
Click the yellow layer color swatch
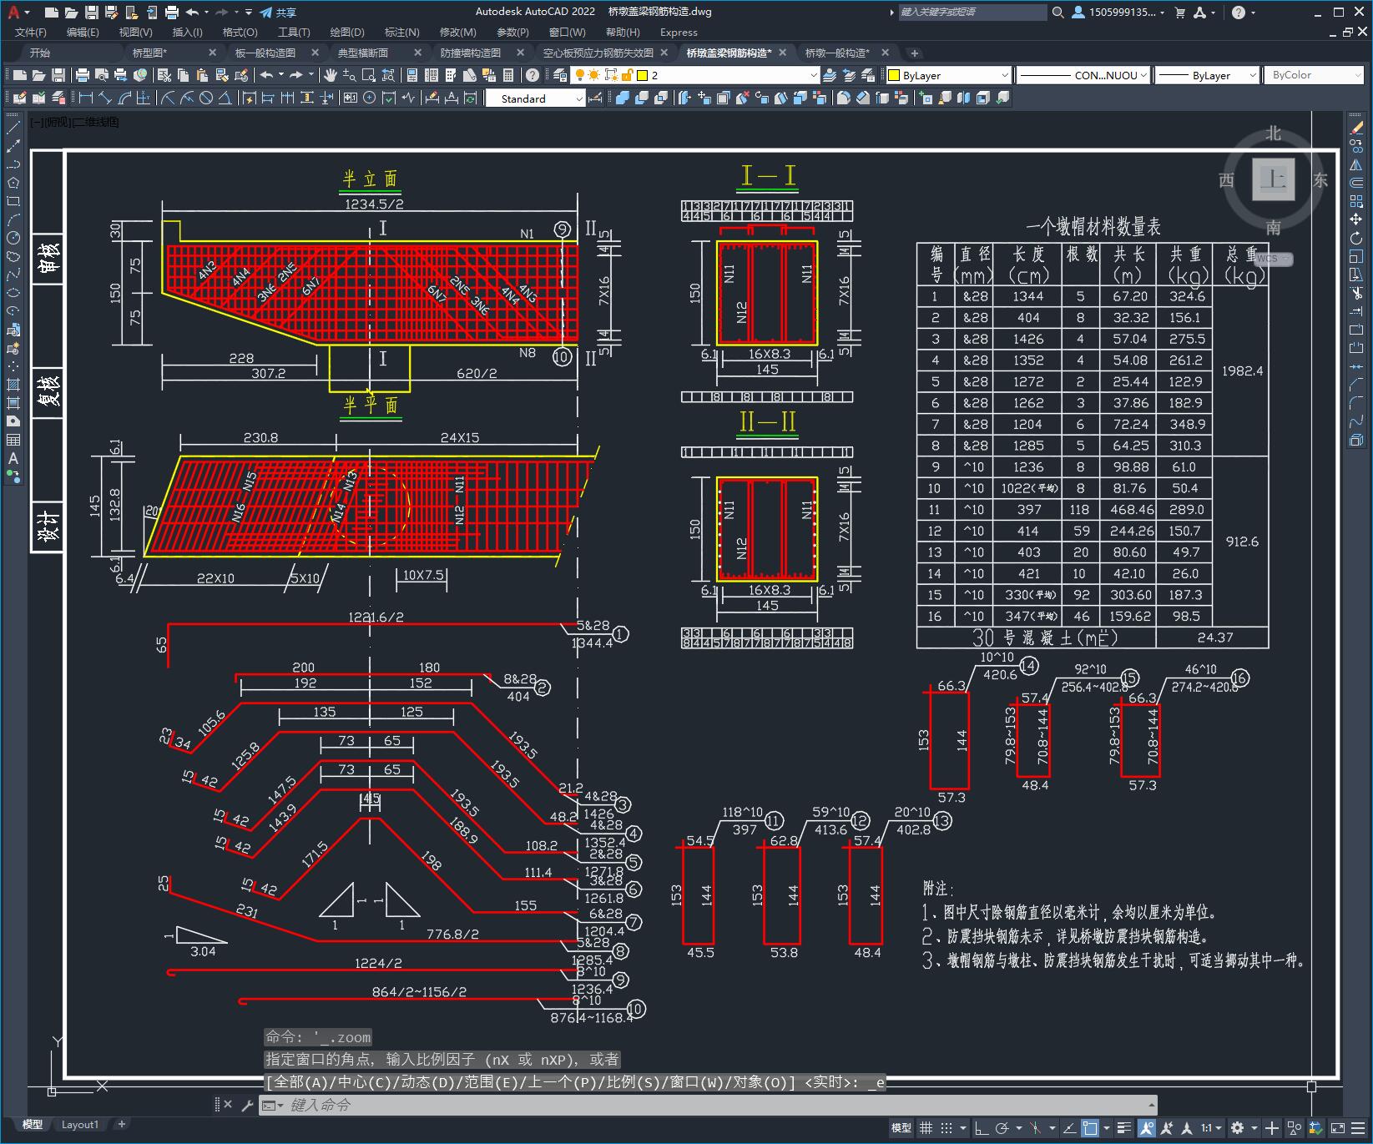[642, 75]
